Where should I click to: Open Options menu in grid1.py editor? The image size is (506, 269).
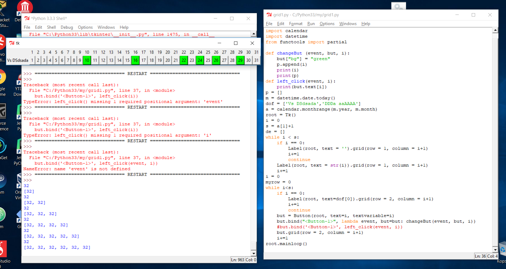(x=327, y=24)
